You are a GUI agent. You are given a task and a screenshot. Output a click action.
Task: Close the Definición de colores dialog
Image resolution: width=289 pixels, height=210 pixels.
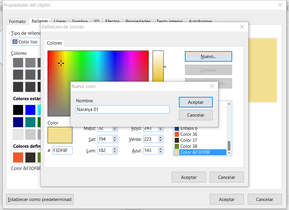(x=242, y=27)
